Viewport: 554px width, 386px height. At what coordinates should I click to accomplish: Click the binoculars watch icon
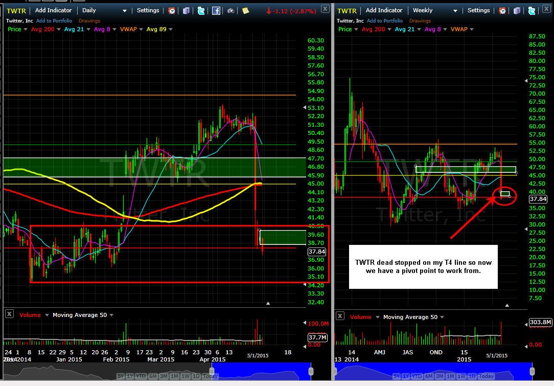click(x=230, y=11)
